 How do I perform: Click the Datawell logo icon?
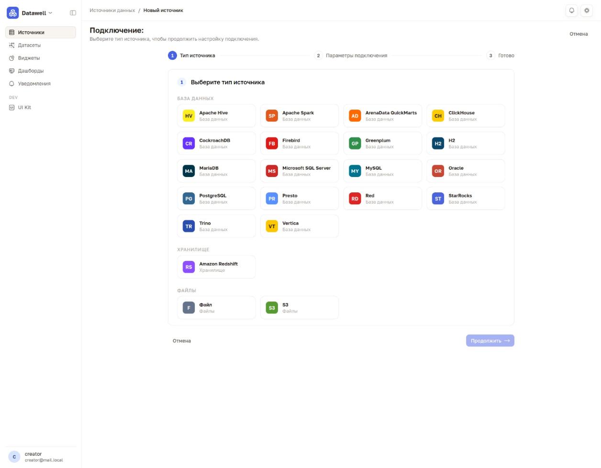(13, 13)
